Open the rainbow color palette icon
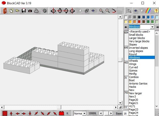Image resolution: width=159 pixels, height=116 pixels. coord(148,11)
